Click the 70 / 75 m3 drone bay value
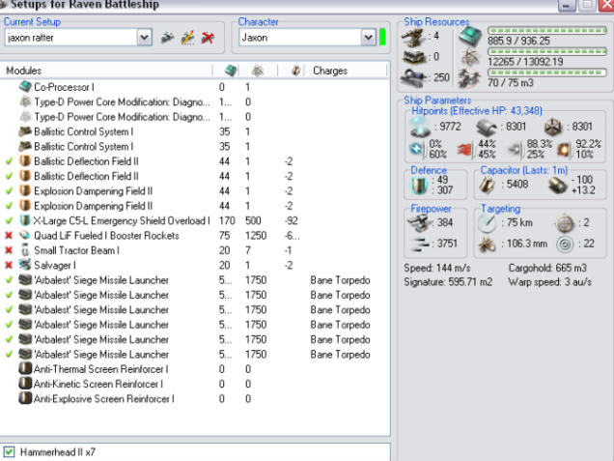Image resolution: width=614 pixels, height=461 pixels. tap(511, 83)
